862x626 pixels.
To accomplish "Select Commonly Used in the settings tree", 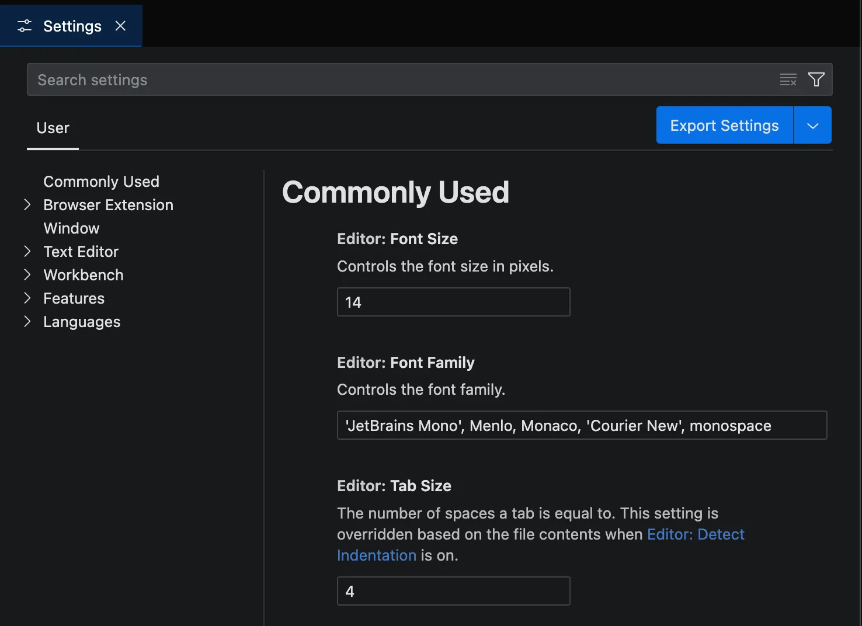I will (x=101, y=182).
